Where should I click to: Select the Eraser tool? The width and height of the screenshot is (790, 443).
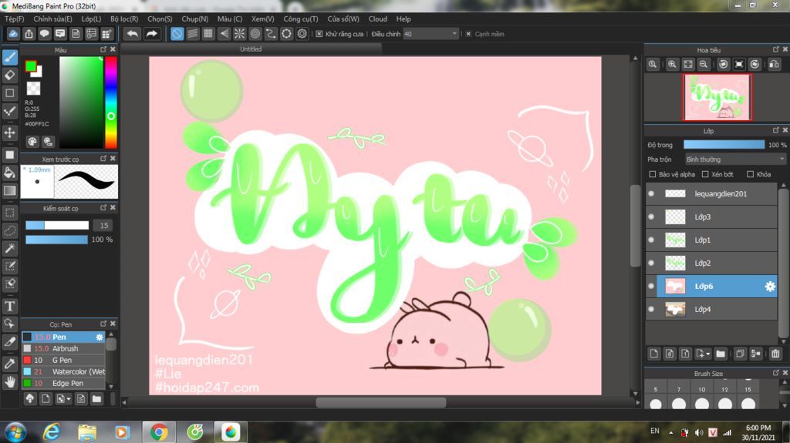click(x=9, y=75)
